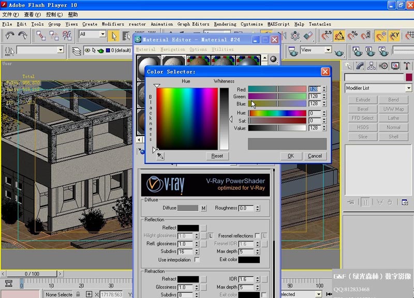
Task: Click the Diffuse color swatch
Action: click(x=188, y=208)
